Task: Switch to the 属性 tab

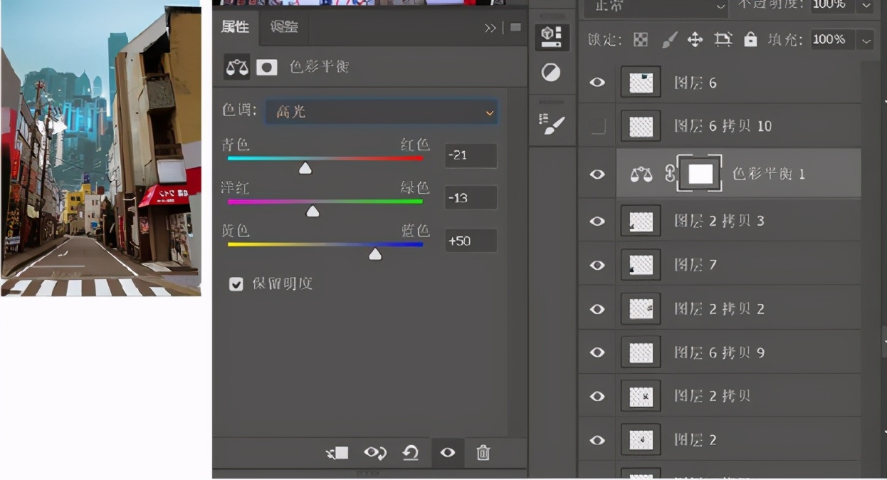Action: point(235,27)
